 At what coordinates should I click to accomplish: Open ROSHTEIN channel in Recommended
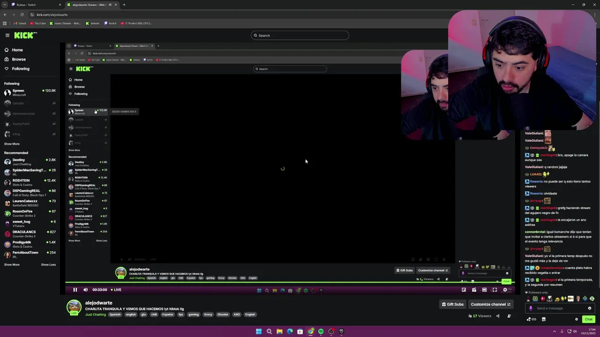click(x=30, y=183)
